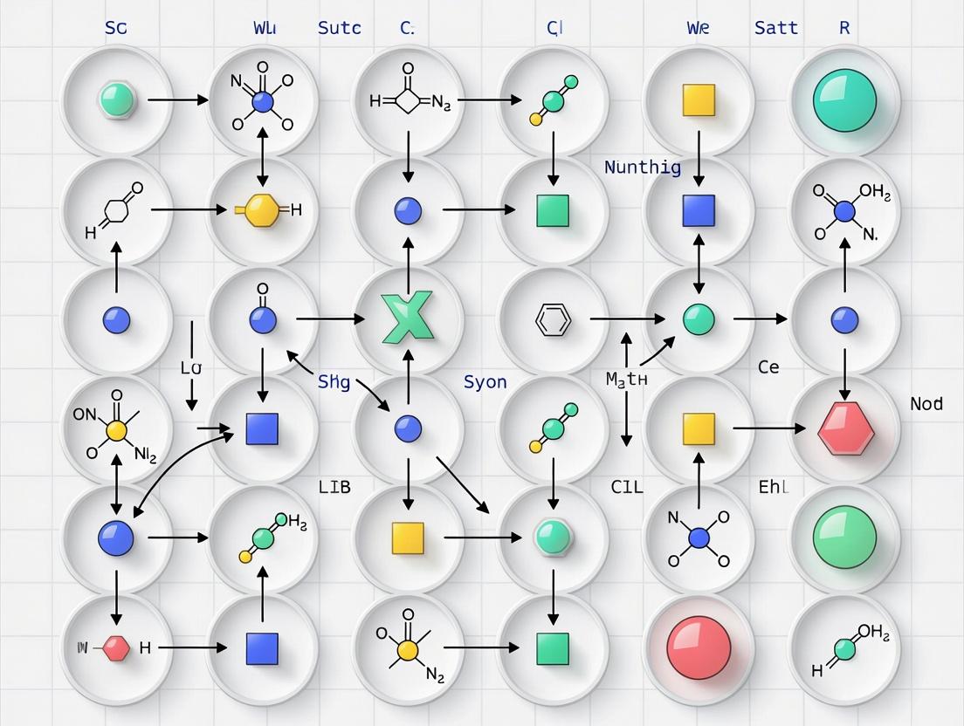The width and height of the screenshot is (964, 726).
Task: Open the Sutc menu label
Action: (339, 27)
